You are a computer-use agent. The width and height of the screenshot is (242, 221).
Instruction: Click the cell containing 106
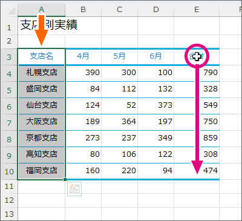(120, 155)
